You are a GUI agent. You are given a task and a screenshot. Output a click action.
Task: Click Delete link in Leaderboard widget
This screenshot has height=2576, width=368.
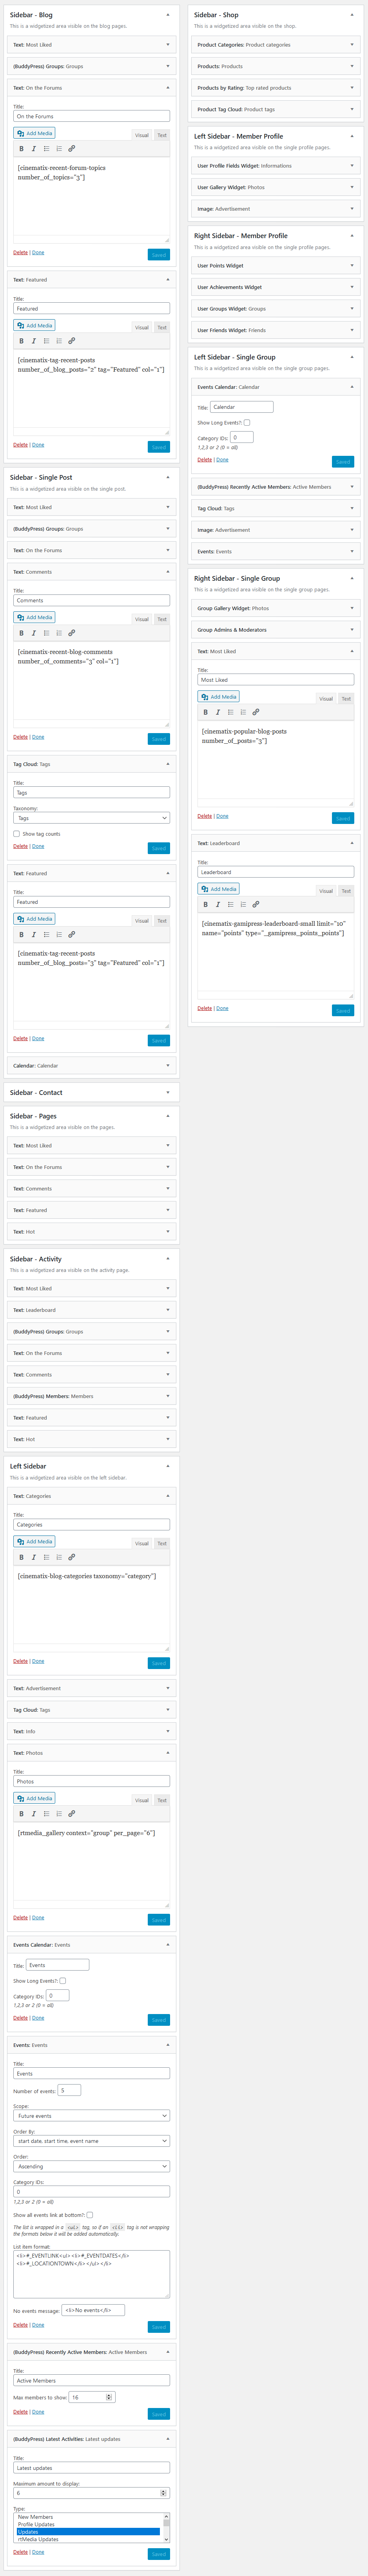[x=204, y=1008]
